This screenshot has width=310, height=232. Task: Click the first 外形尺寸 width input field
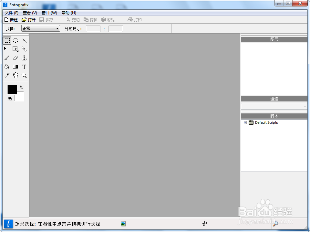pos(93,29)
